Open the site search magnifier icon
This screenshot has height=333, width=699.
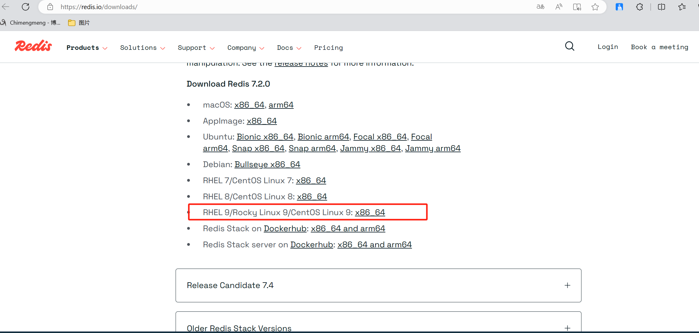[569, 46]
